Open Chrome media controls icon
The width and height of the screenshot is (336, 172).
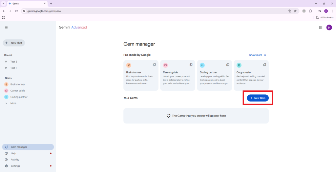pos(320,11)
